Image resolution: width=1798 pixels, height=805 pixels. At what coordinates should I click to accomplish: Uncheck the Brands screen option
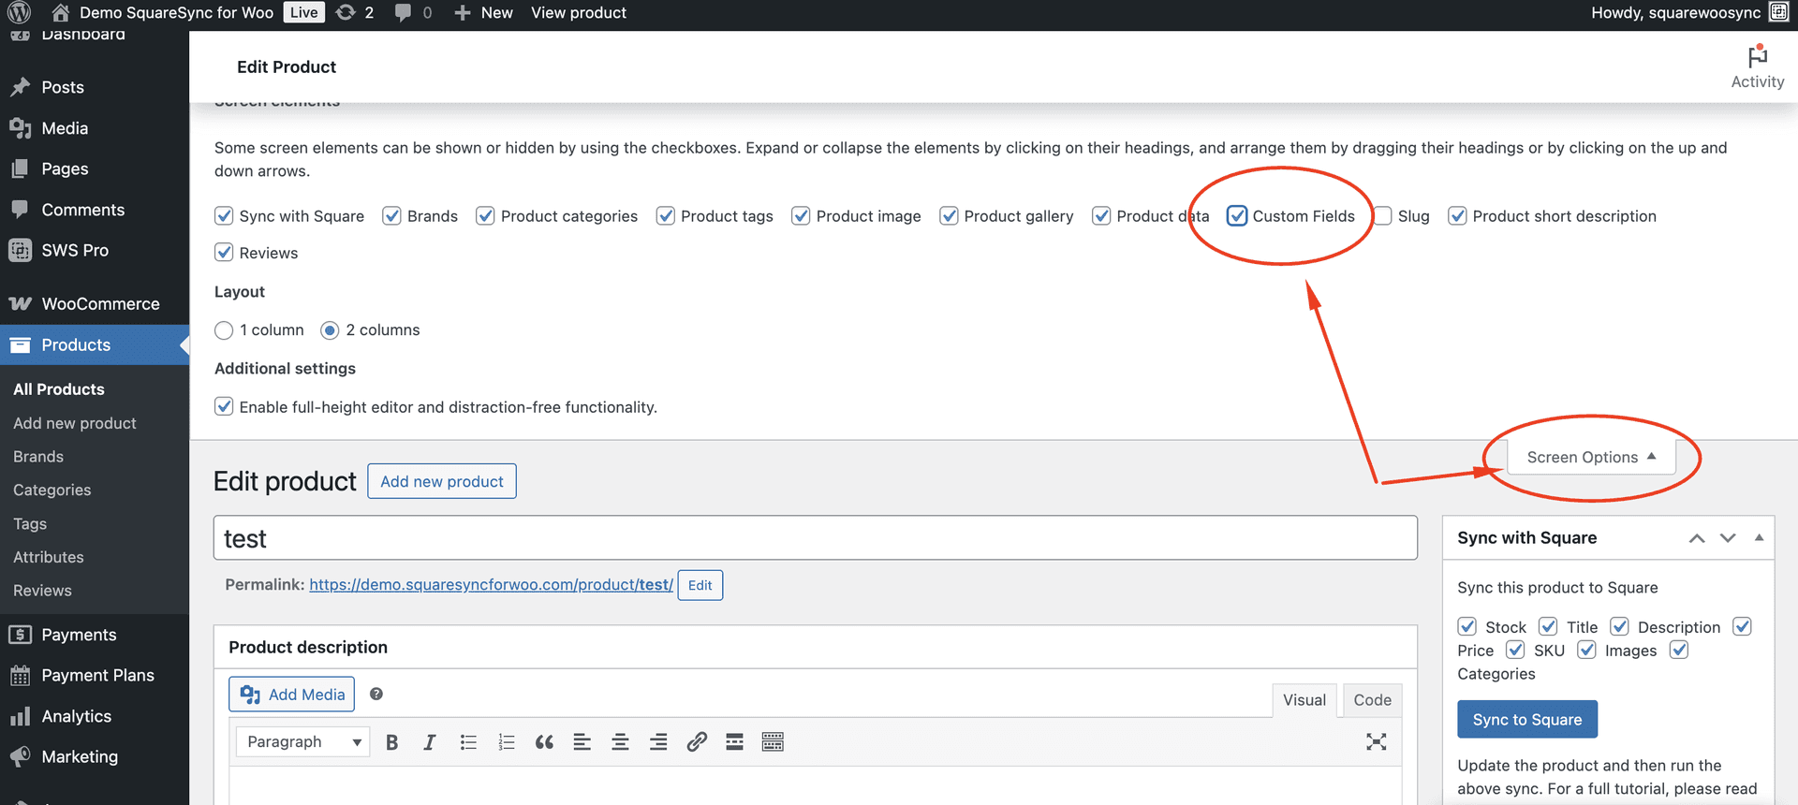point(391,216)
